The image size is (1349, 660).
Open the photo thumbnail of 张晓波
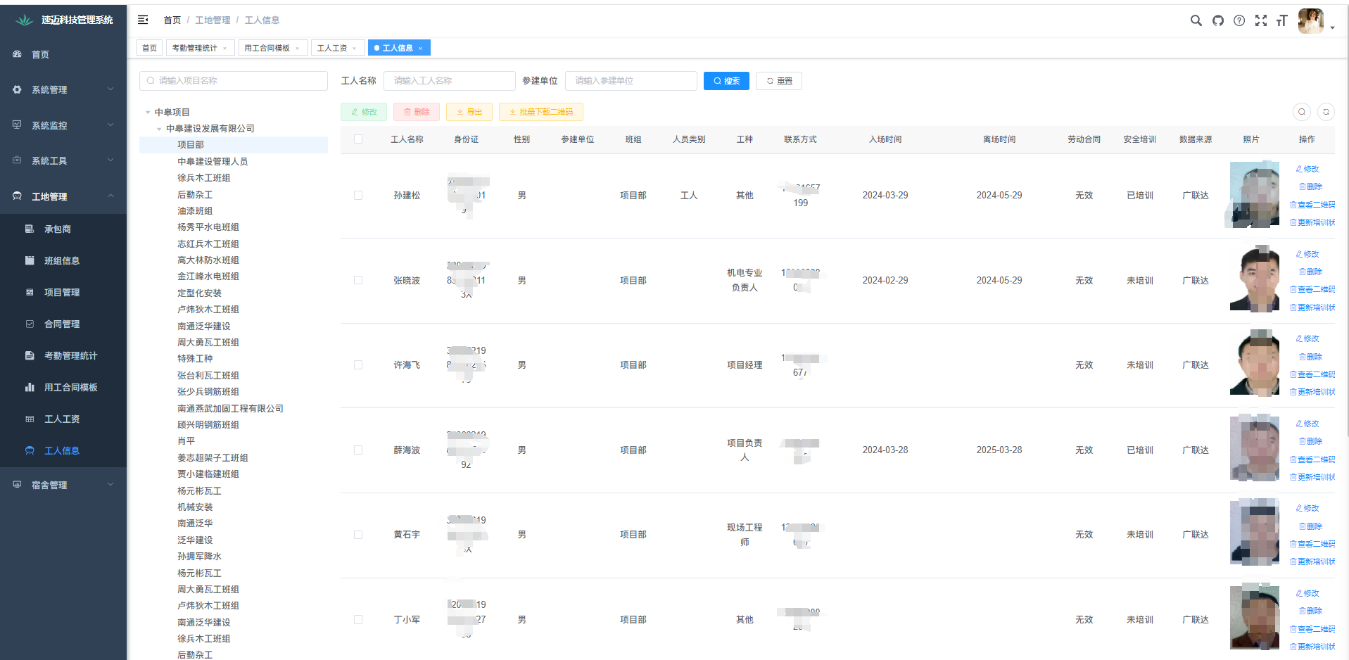[1255, 279]
